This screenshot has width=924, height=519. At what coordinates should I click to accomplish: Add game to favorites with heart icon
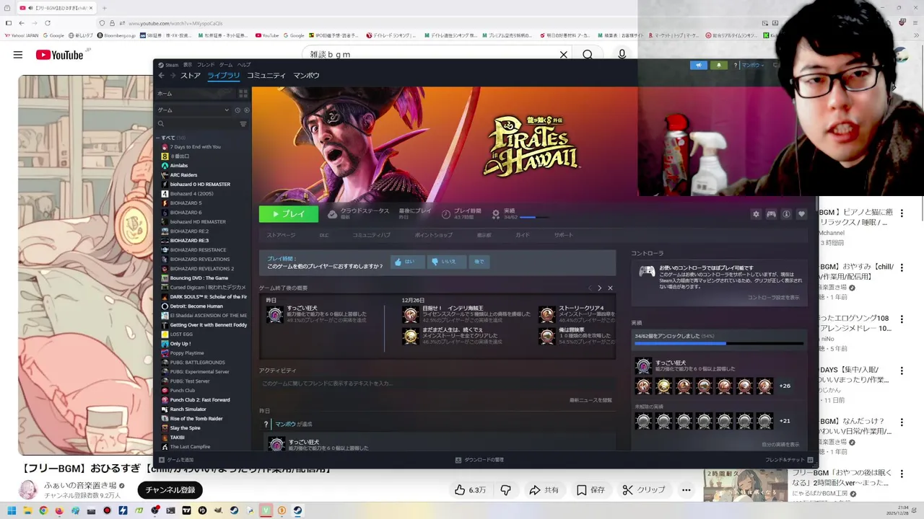coord(801,214)
